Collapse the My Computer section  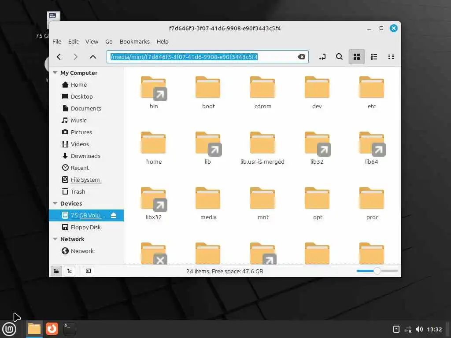(x=55, y=73)
